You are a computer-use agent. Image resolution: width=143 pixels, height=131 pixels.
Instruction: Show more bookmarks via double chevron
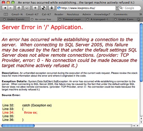(x=140, y=15)
